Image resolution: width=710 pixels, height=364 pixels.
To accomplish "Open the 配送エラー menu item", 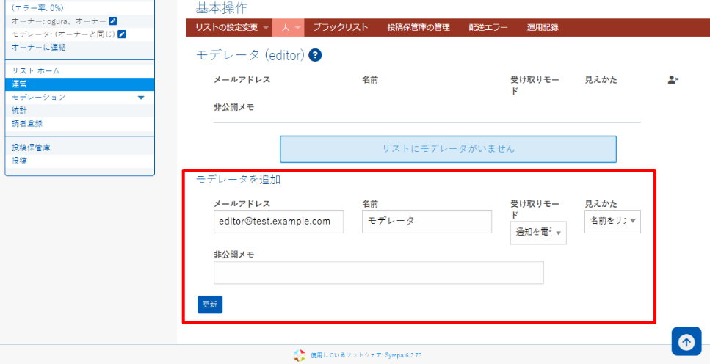I will pyautogui.click(x=488, y=27).
